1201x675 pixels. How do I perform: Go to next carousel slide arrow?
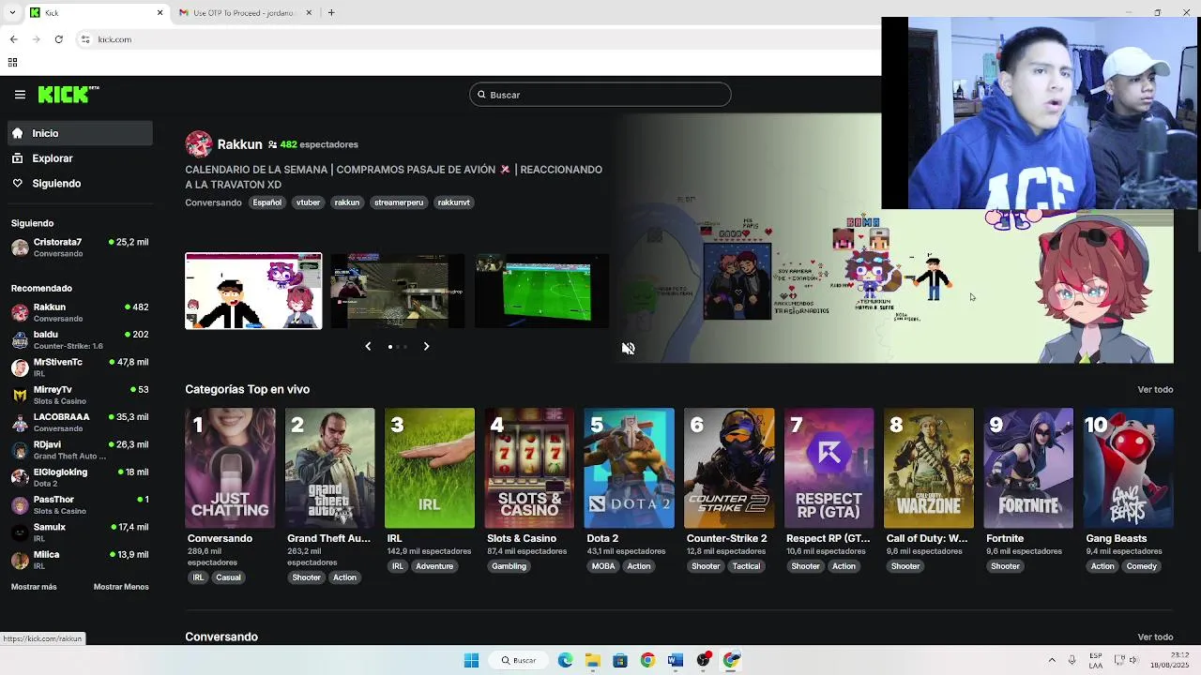[426, 346]
